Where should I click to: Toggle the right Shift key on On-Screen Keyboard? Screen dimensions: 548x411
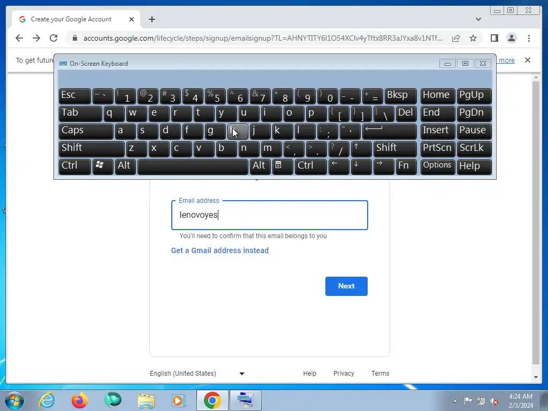[395, 149]
